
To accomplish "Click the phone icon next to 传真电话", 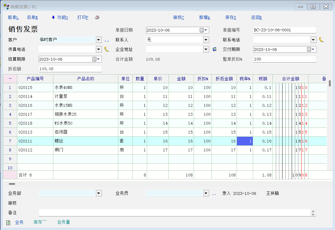I will click(107, 49).
